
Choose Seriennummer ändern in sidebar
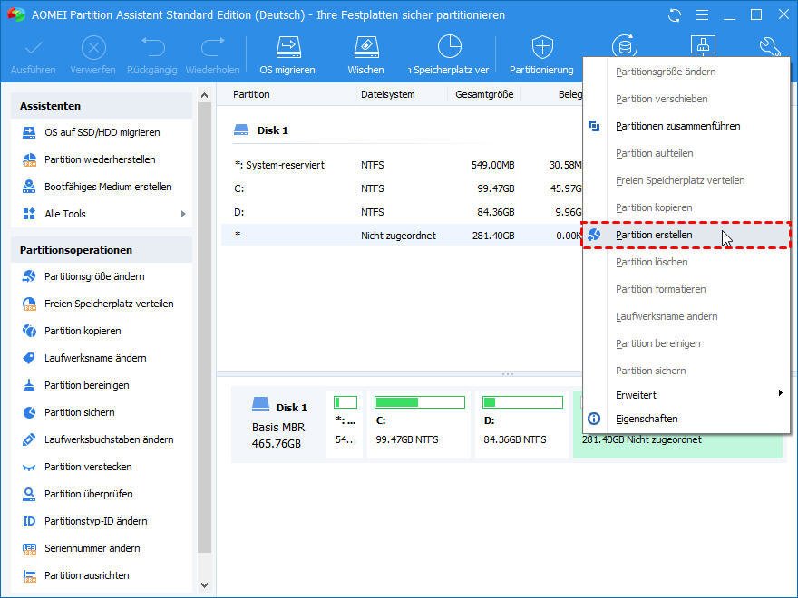92,548
